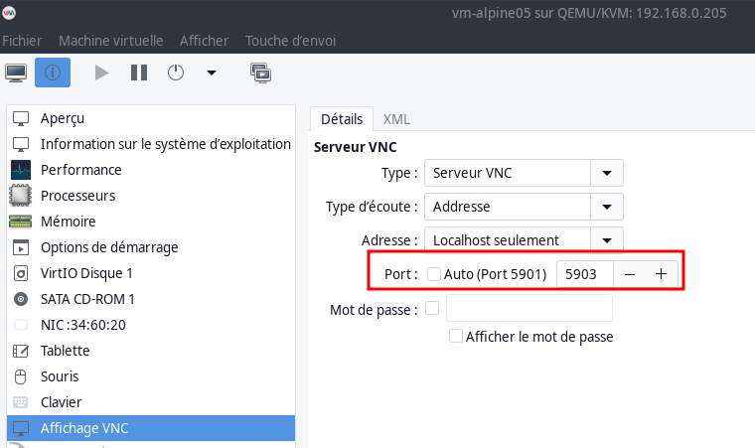Increase port number with plus button
This screenshot has height=448, width=755.
tap(661, 273)
